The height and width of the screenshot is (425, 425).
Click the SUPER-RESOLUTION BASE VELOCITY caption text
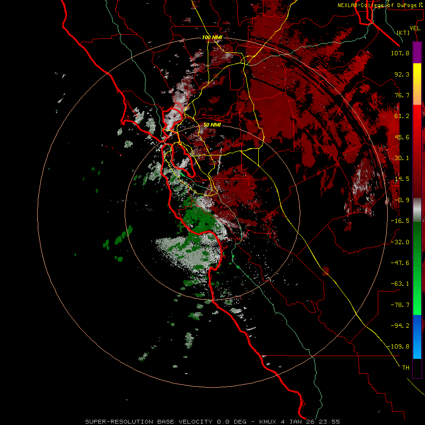149,422
